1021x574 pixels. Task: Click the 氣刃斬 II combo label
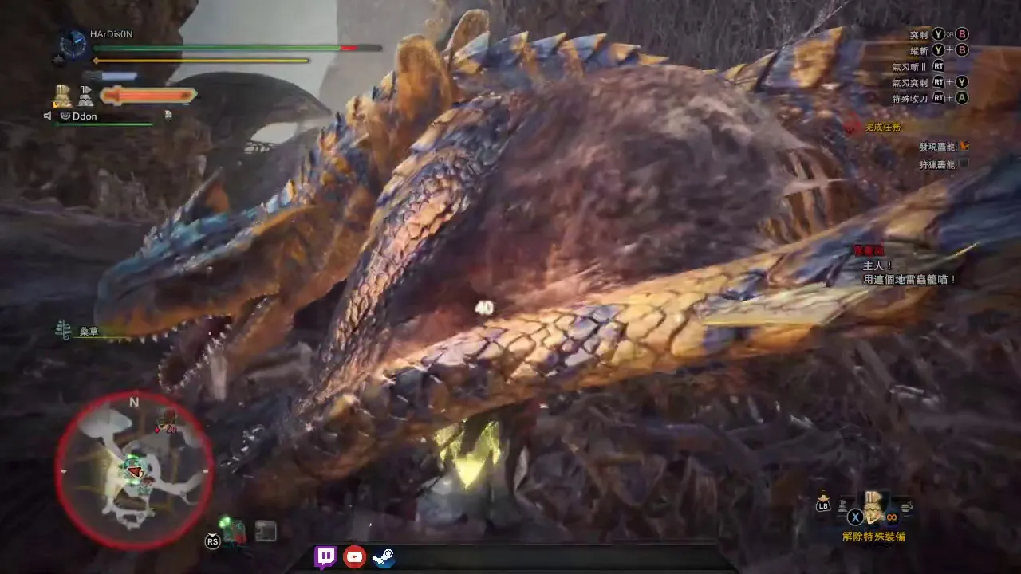[x=910, y=66]
